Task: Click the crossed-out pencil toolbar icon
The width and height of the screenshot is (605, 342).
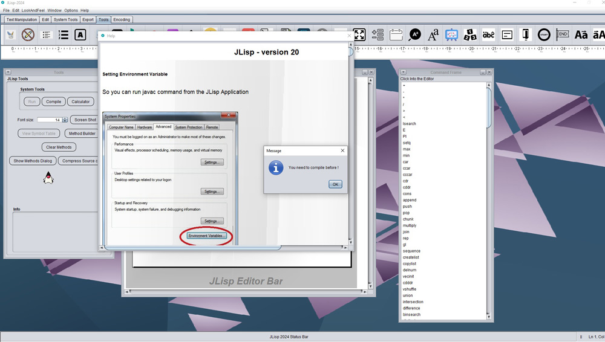Action: tap(28, 35)
